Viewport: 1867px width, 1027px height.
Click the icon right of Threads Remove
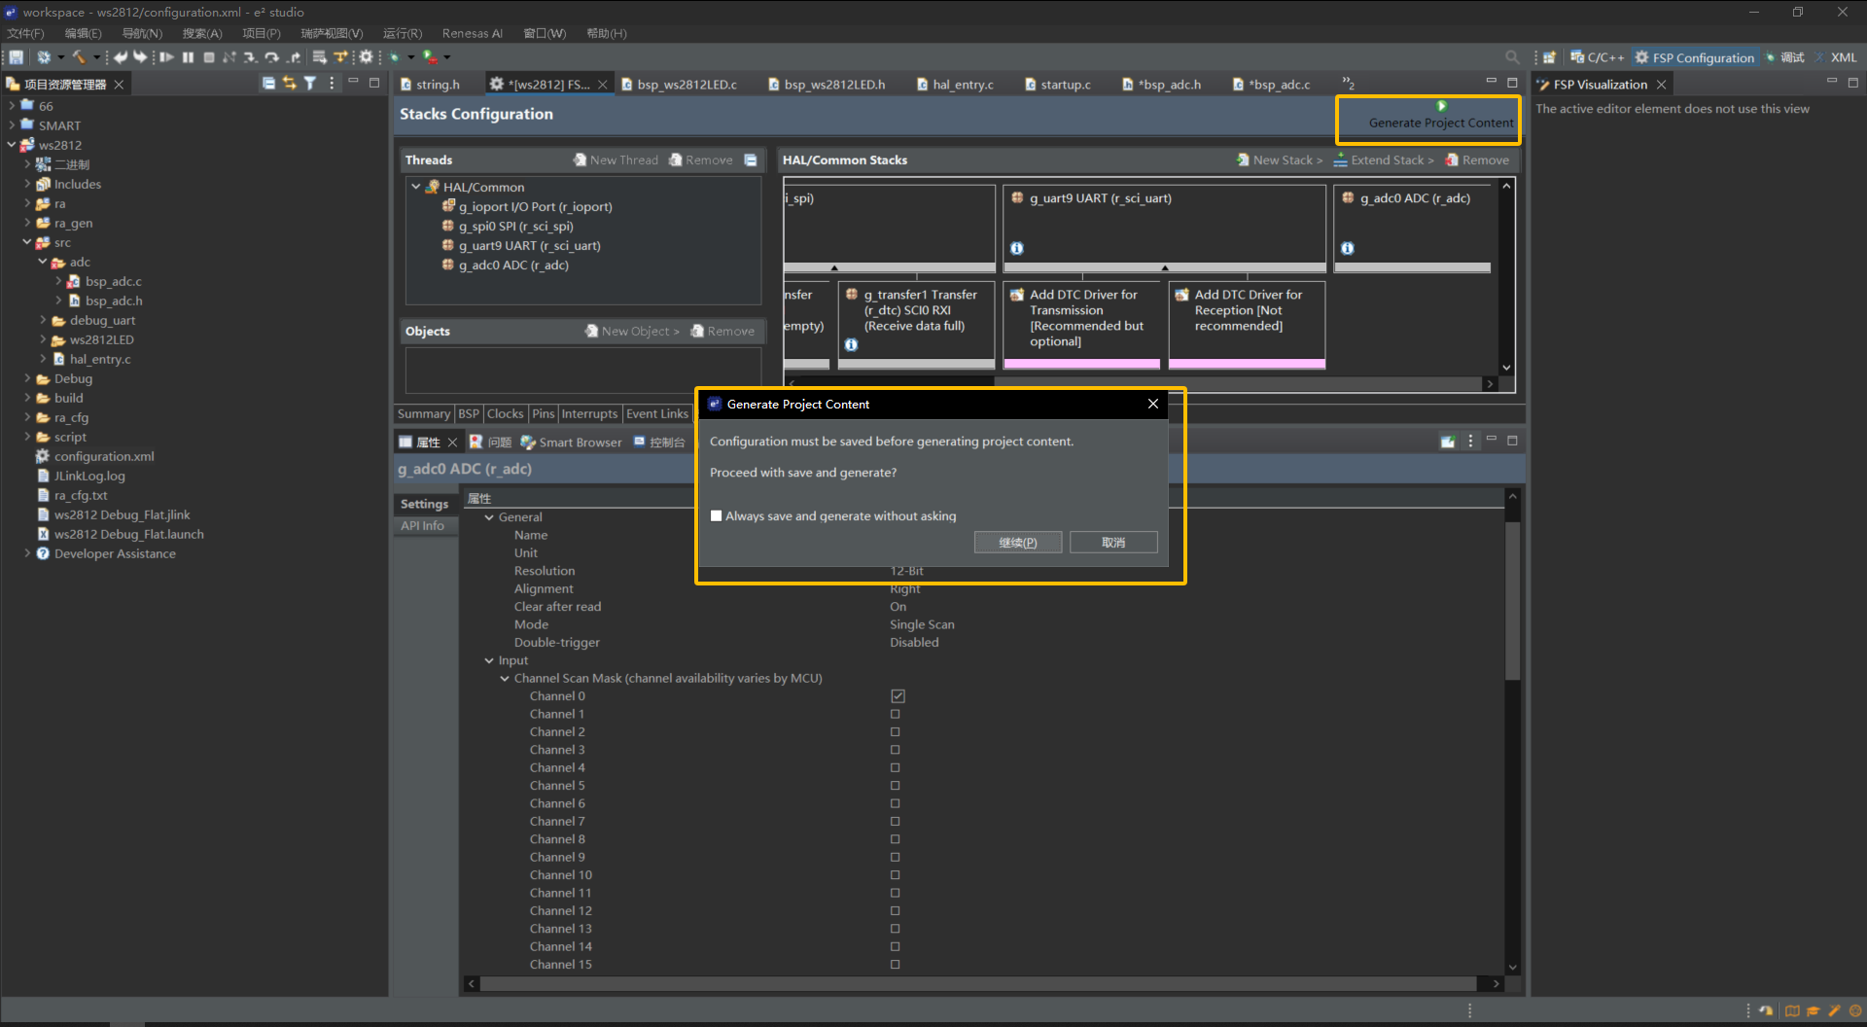[x=751, y=159]
